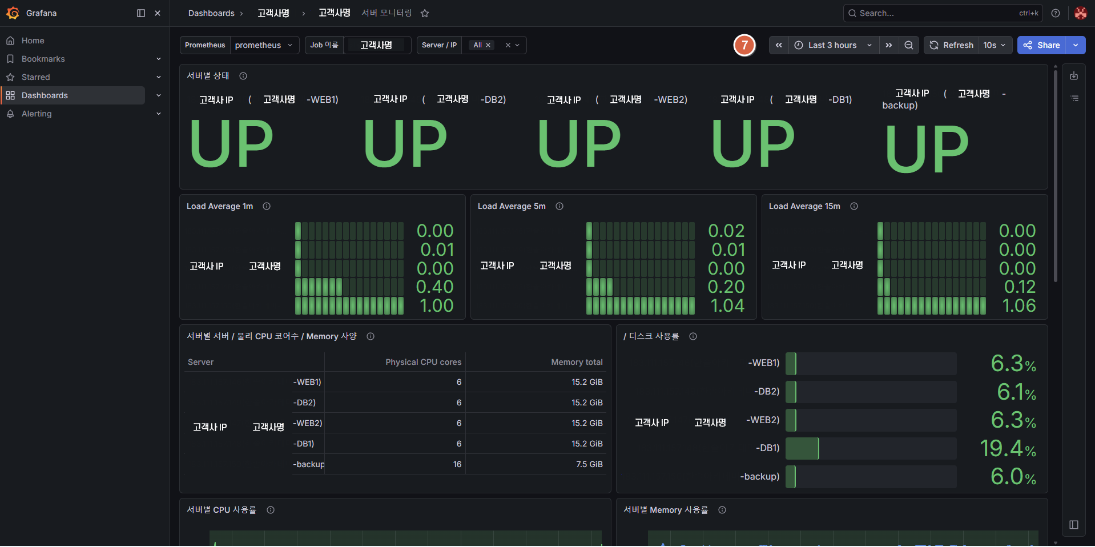The height and width of the screenshot is (547, 1095).
Task: Star this dashboard as favorite
Action: [425, 13]
